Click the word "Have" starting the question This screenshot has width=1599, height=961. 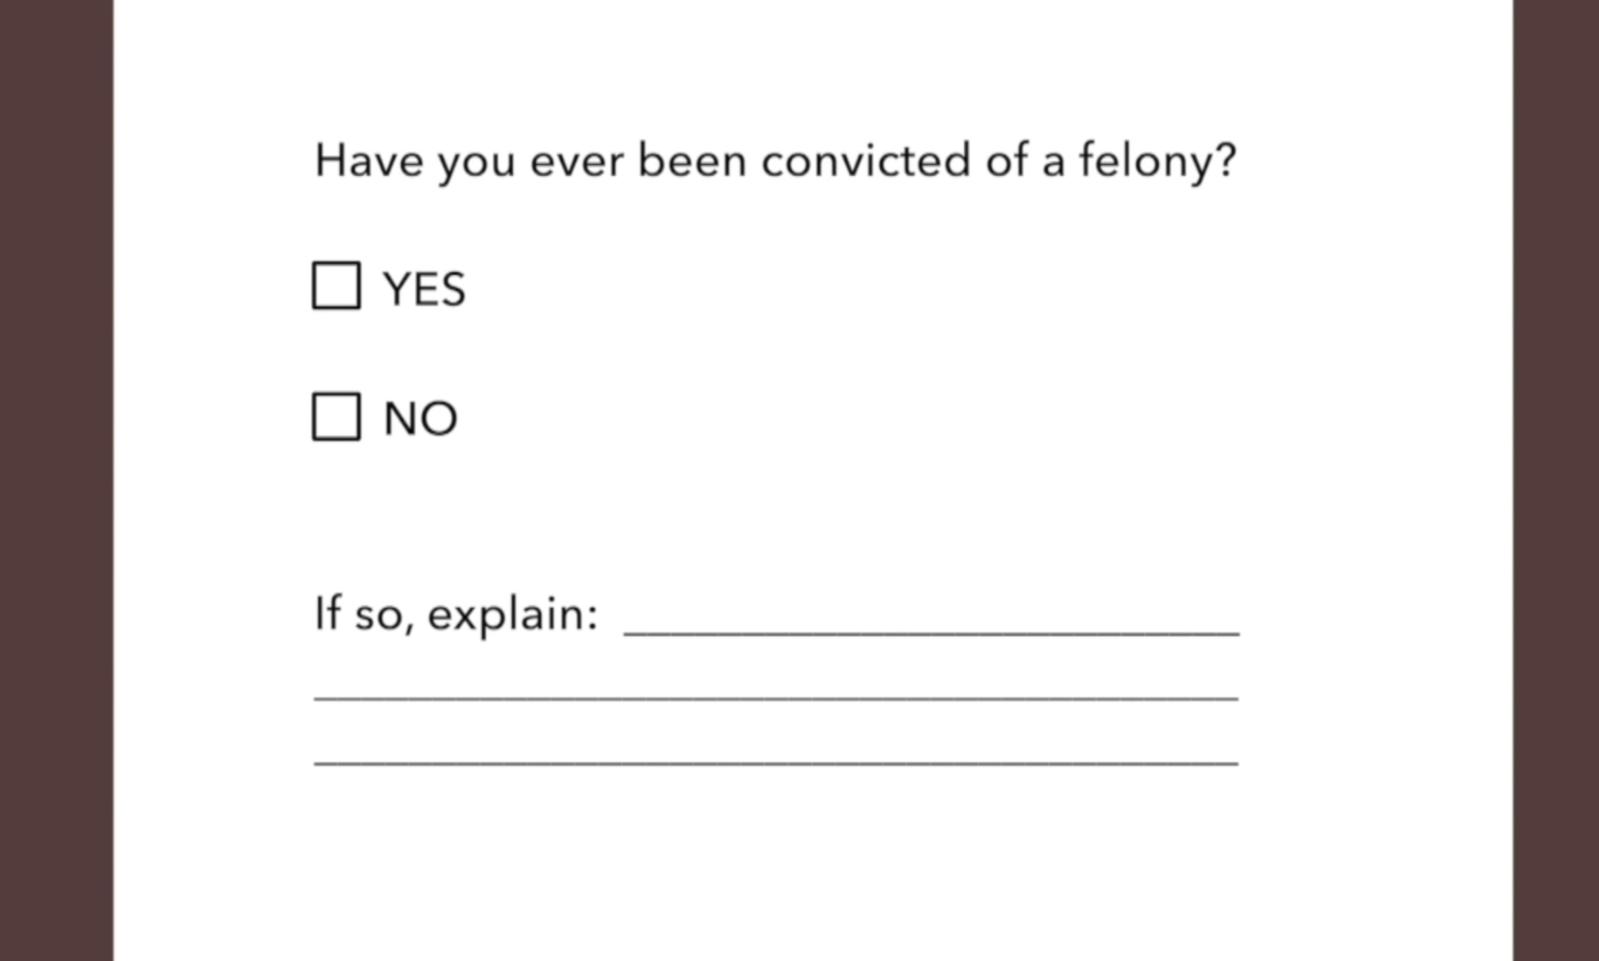369,161
